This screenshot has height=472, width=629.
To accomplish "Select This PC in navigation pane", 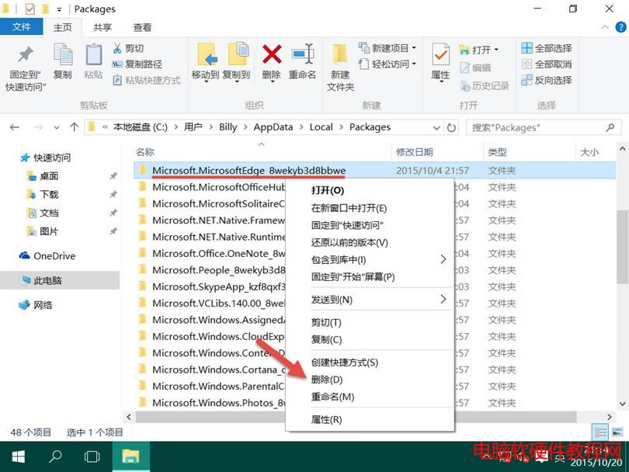I will coord(47,280).
